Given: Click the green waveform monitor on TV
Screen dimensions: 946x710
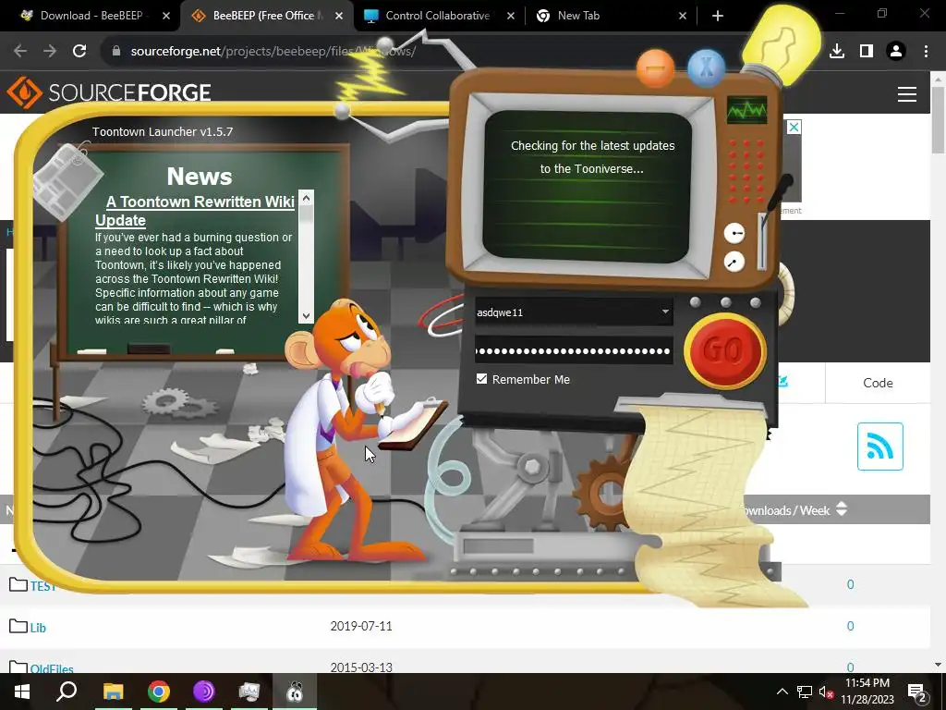Looking at the screenshot, I should coord(746,110).
